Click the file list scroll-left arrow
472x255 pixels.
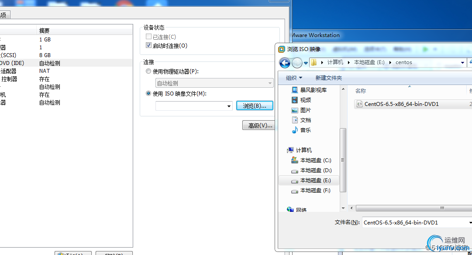point(351,208)
